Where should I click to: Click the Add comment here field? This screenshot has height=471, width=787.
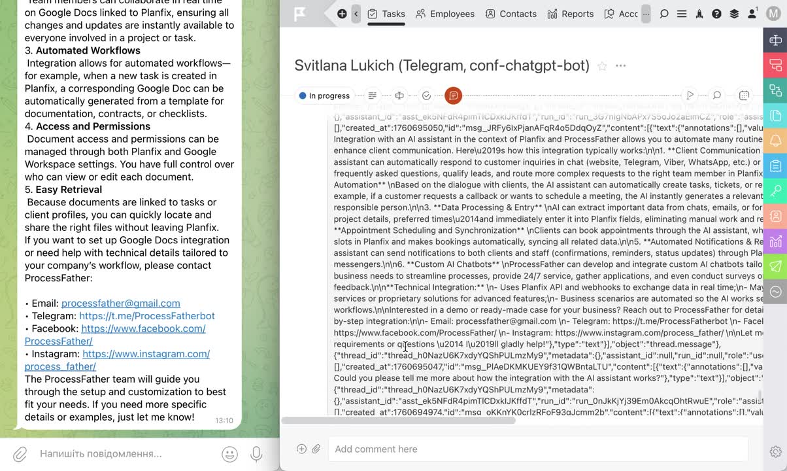[538, 449]
